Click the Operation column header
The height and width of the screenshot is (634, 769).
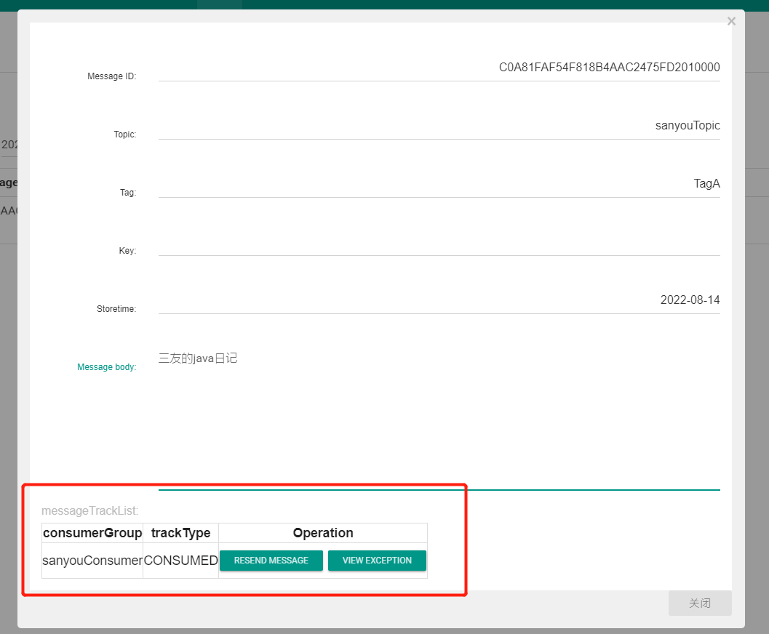[x=323, y=533]
